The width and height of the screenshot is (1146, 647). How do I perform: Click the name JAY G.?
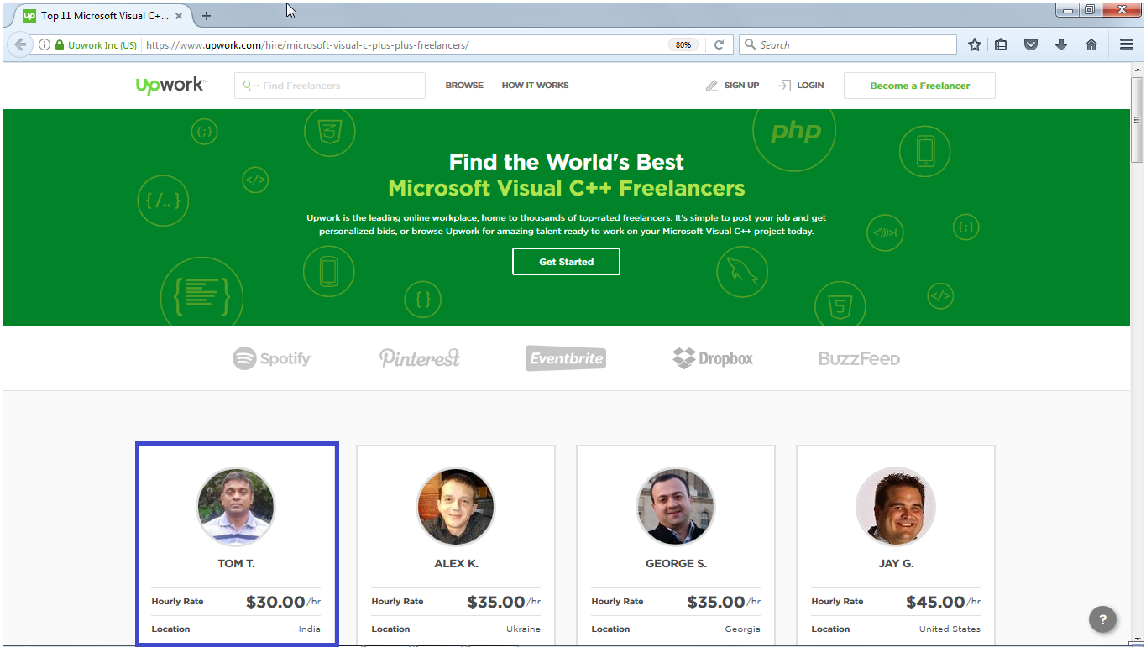(x=896, y=564)
